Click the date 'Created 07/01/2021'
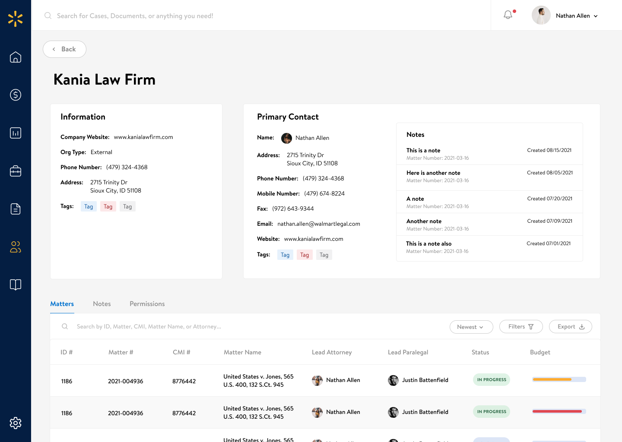 click(549, 244)
